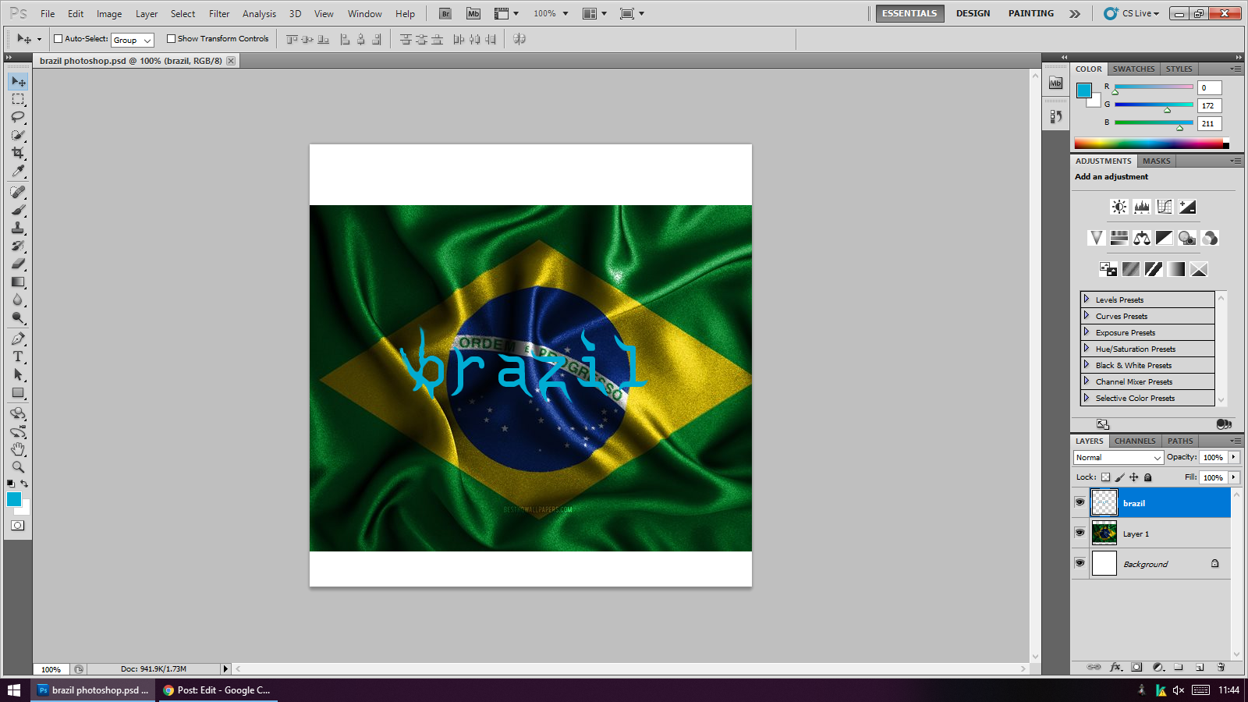Enable the Auto-Select checkbox
The width and height of the screenshot is (1248, 702).
coord(58,38)
